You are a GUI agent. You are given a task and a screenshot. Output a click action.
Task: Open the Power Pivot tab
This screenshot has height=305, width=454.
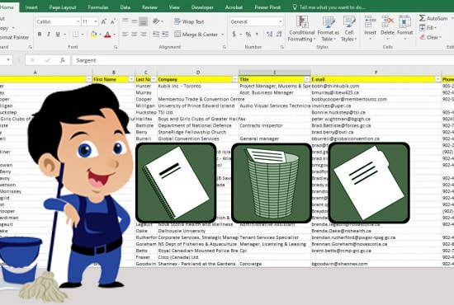[267, 7]
